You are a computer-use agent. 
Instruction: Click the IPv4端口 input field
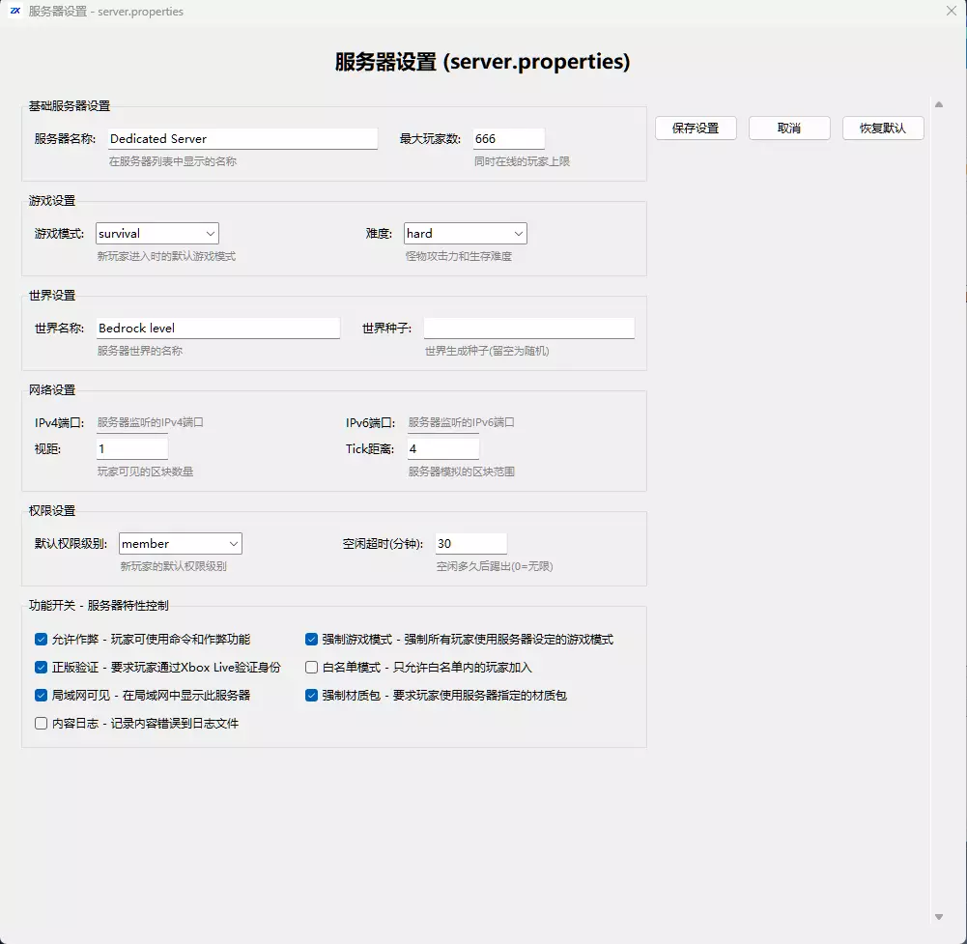[x=132, y=422]
